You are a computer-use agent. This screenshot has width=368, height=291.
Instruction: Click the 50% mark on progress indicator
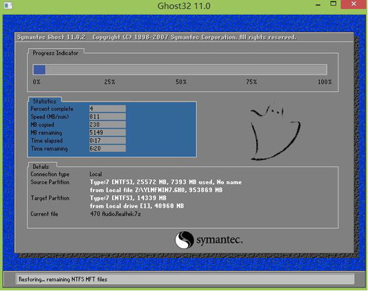[181, 82]
